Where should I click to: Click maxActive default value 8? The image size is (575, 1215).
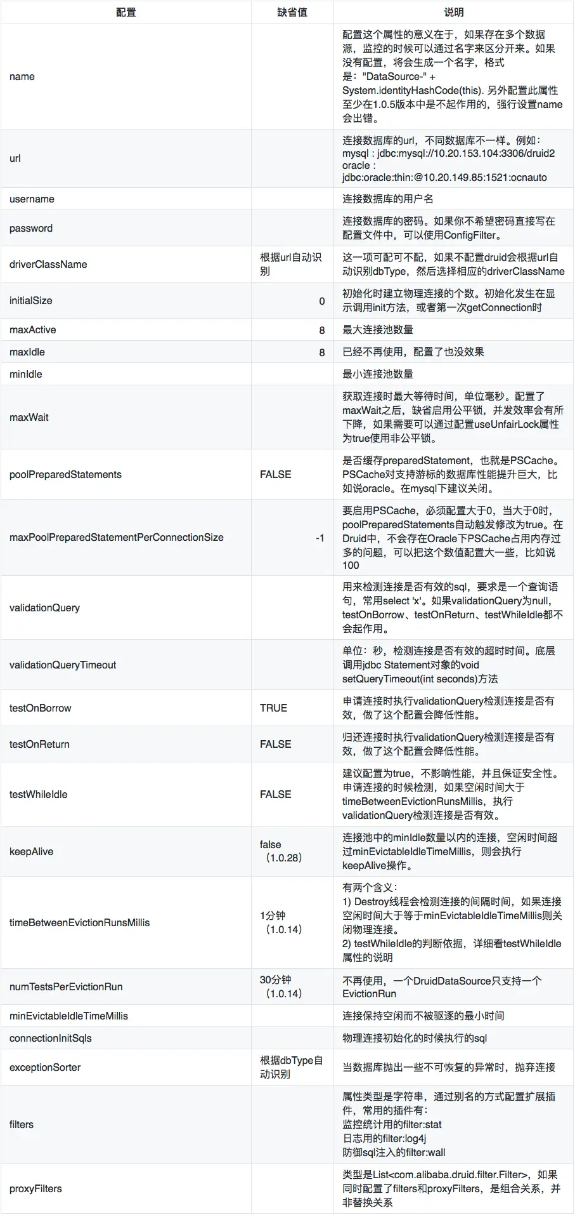[322, 330]
